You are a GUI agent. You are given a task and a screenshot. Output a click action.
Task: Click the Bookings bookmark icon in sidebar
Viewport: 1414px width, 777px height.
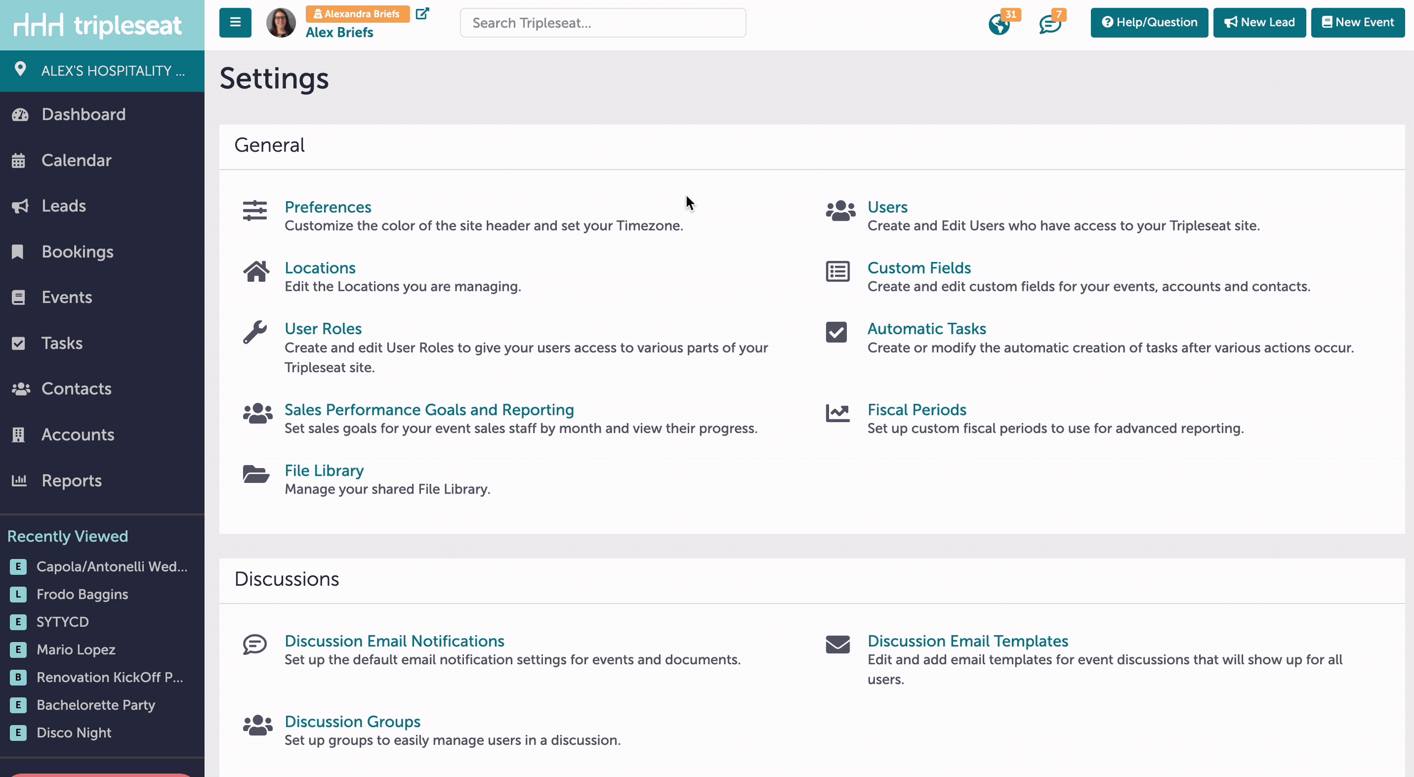pos(18,252)
